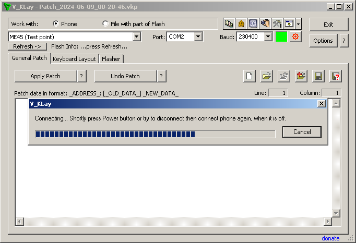Open a patch file via folder icon
This screenshot has height=243, width=356.
[267, 76]
